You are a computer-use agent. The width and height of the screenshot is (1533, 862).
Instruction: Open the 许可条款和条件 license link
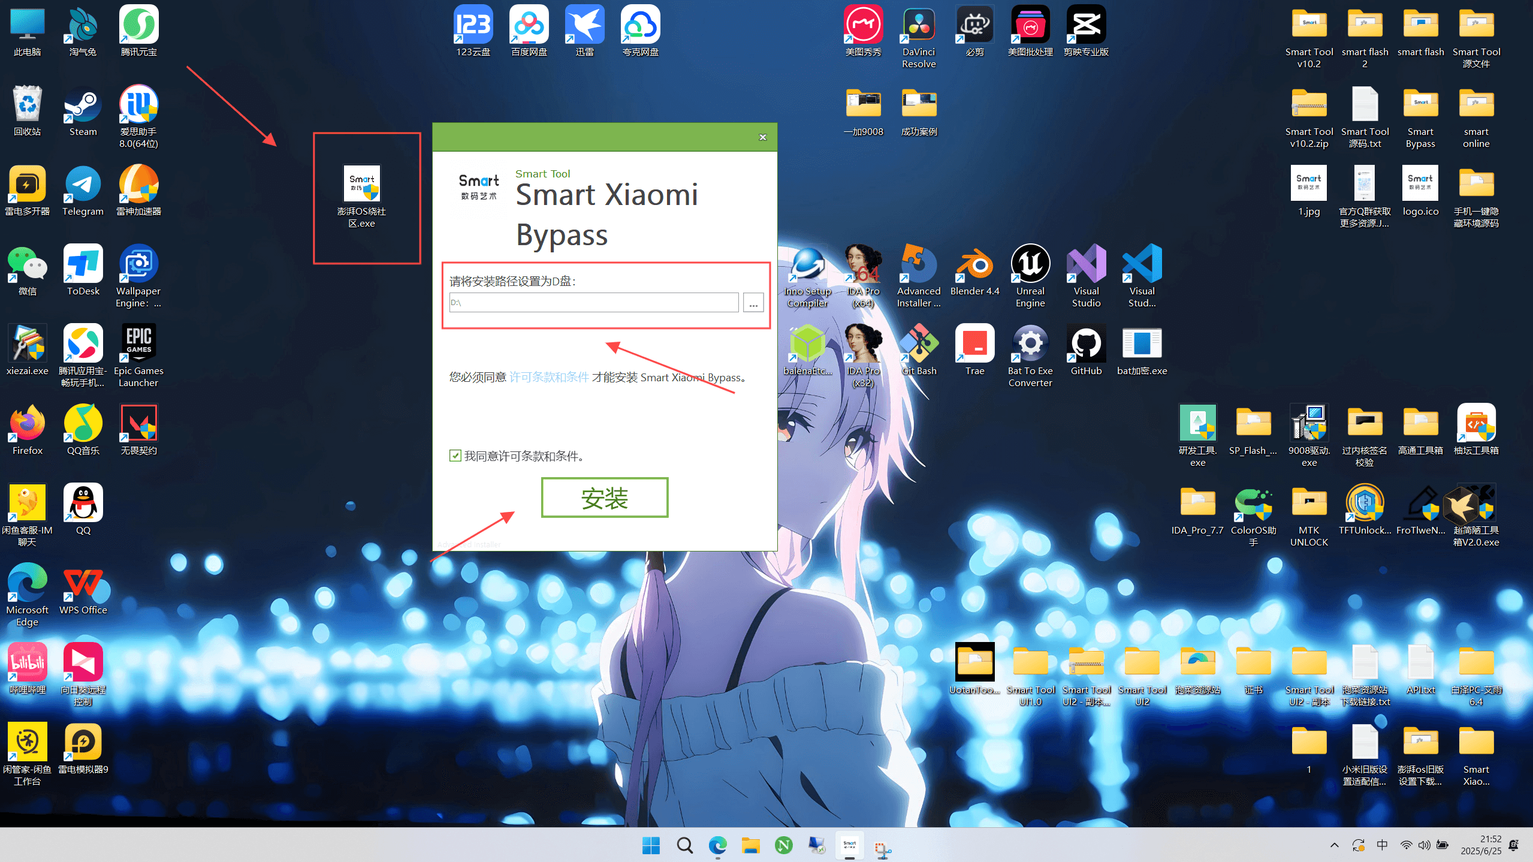[549, 377]
